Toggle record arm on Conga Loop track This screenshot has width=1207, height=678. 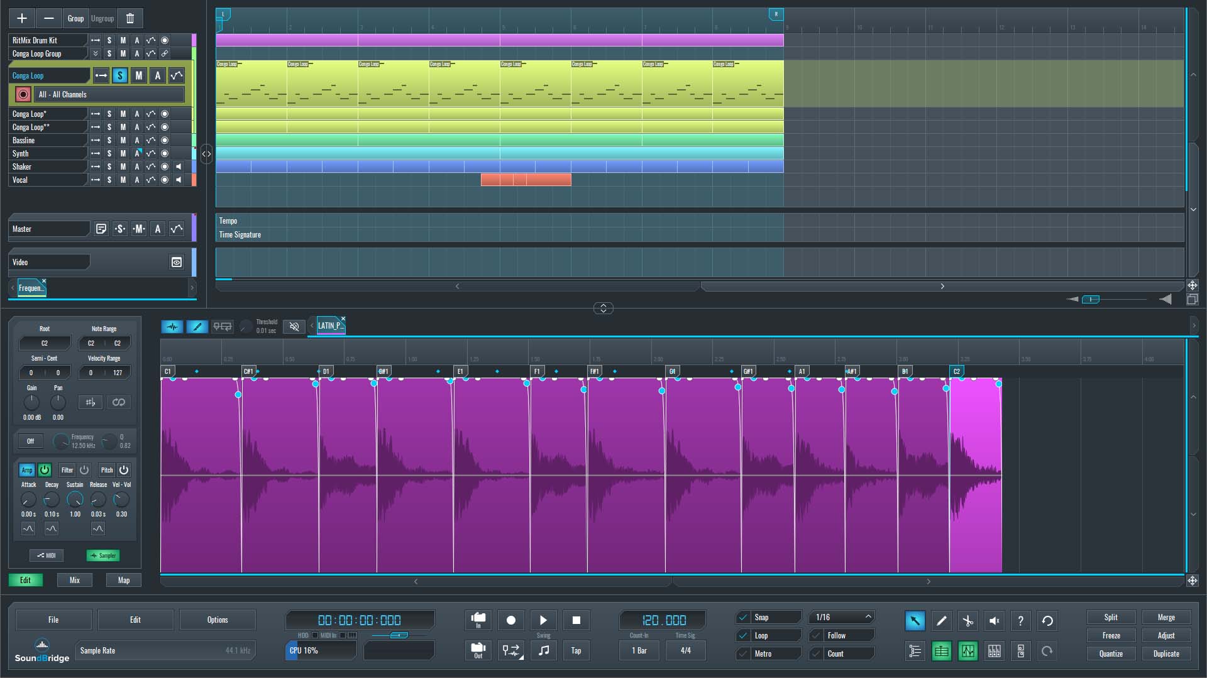click(x=23, y=94)
